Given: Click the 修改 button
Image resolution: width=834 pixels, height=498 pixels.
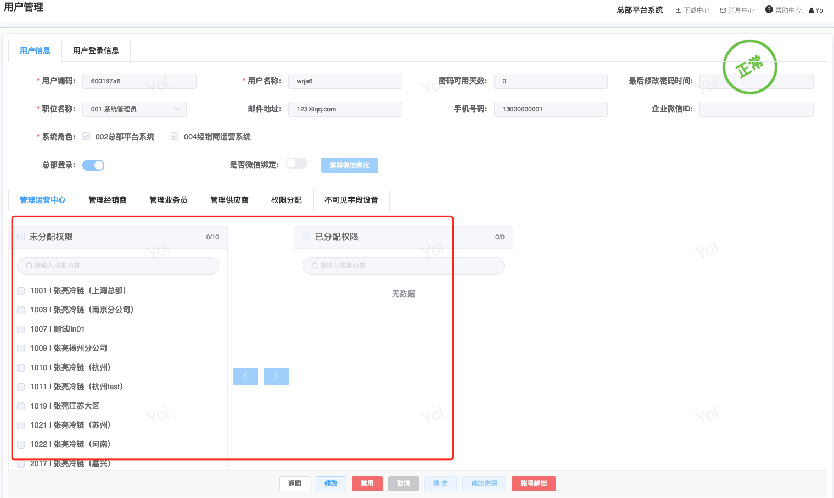Looking at the screenshot, I should click(331, 484).
